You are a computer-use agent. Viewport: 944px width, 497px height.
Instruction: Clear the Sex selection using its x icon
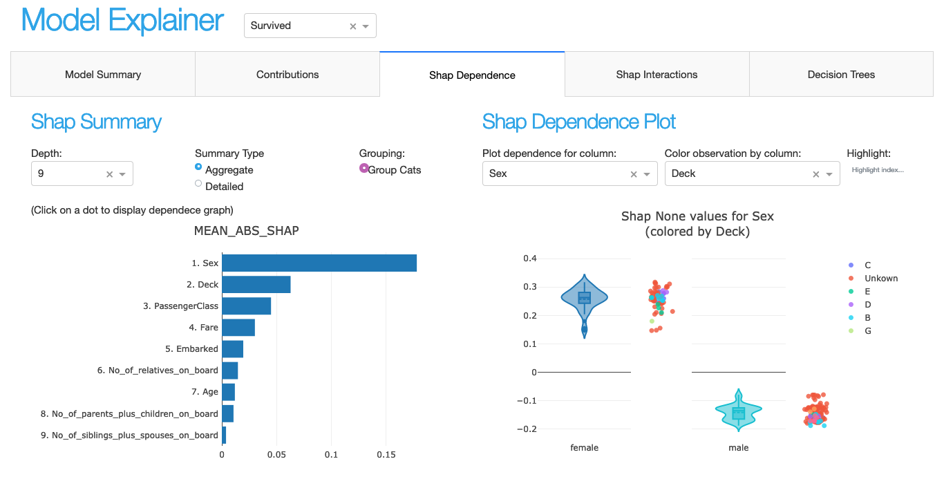click(633, 174)
